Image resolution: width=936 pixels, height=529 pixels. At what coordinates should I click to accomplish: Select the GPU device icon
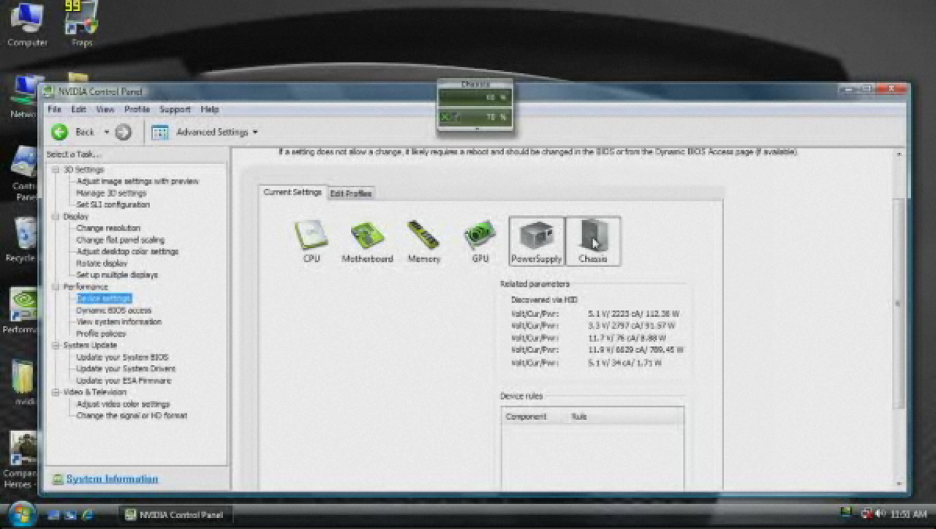pos(480,241)
